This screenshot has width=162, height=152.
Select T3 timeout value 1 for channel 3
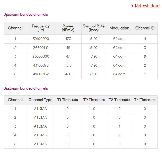pos(119,126)
